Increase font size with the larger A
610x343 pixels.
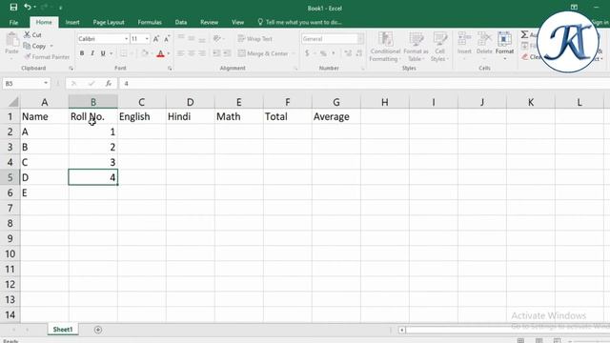[156, 39]
